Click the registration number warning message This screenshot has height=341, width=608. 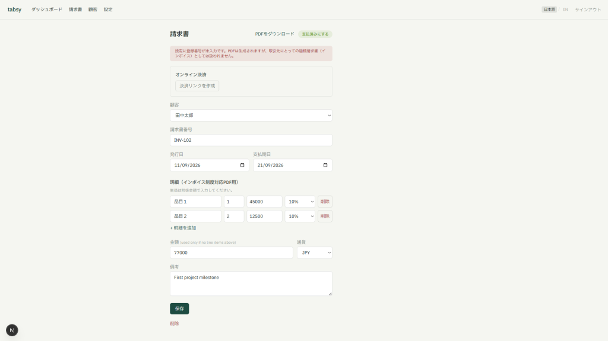pyautogui.click(x=251, y=53)
